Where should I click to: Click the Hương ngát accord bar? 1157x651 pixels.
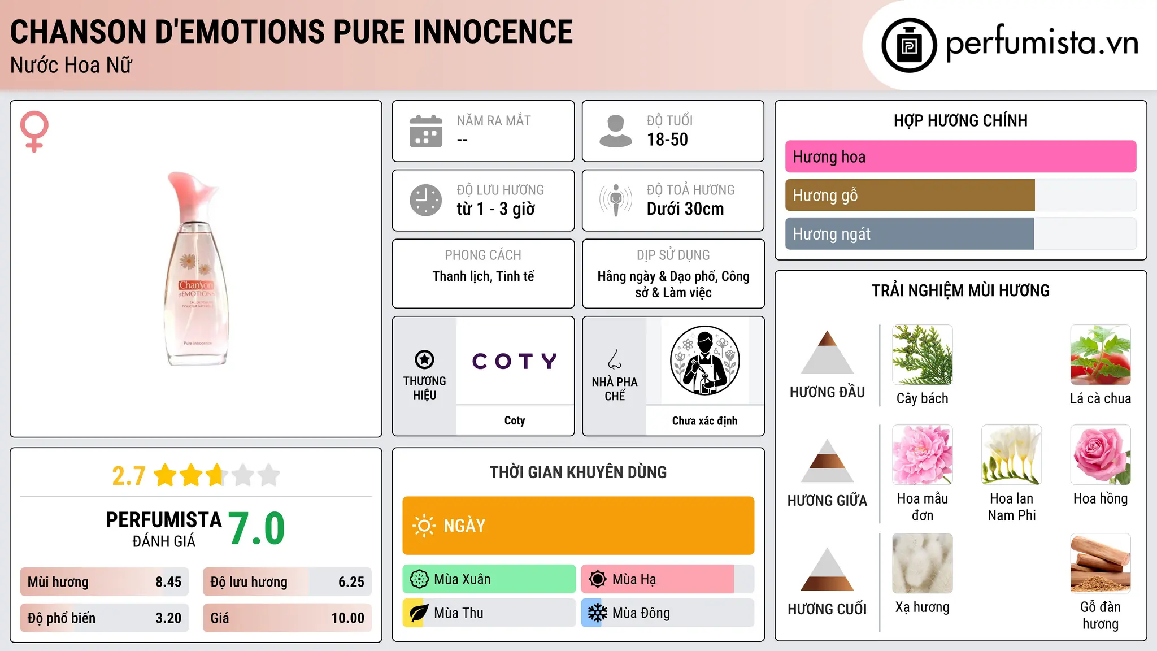(x=961, y=233)
